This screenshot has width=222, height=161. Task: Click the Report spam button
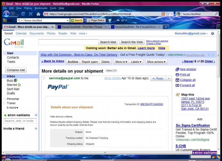pos(90,62)
